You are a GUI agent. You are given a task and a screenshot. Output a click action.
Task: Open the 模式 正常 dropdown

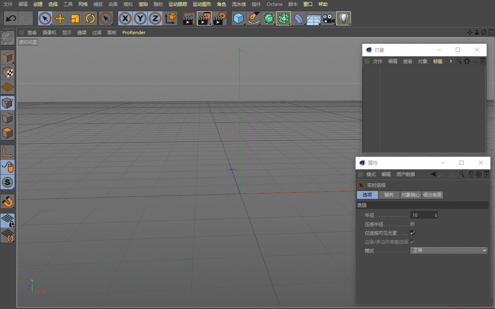(449, 250)
